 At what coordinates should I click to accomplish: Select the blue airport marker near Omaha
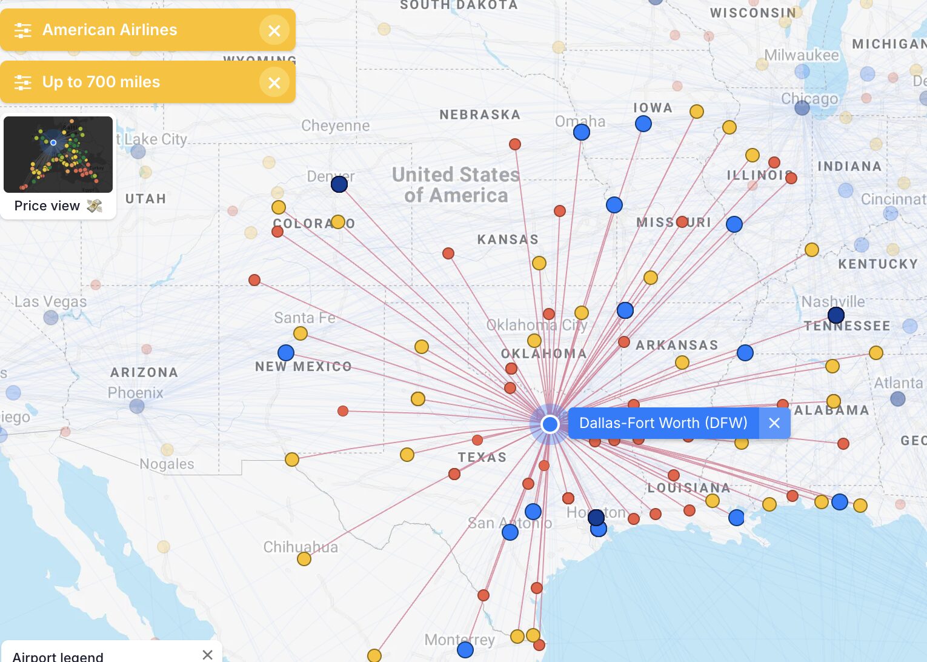[x=581, y=132]
